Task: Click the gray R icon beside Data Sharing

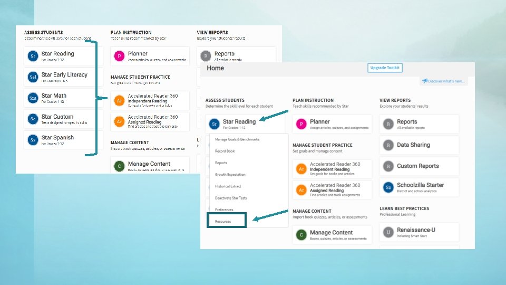Action: tap(388, 145)
